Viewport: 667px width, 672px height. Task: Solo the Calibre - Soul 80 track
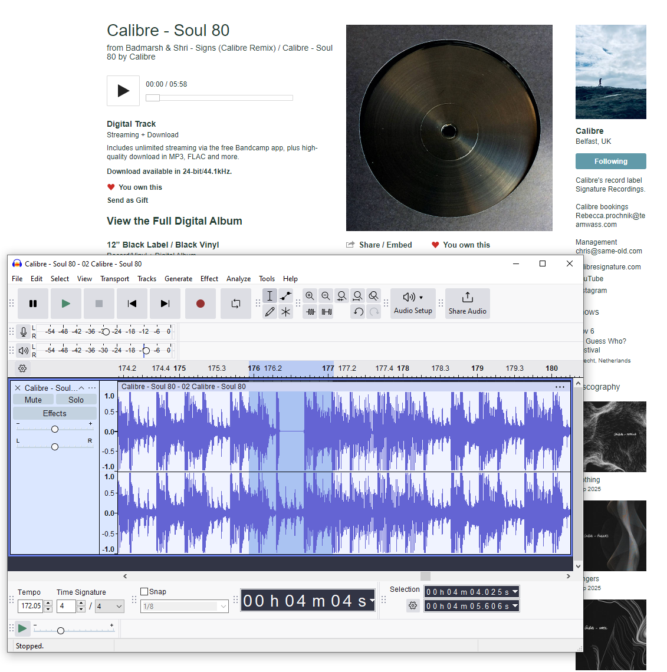pyautogui.click(x=76, y=400)
